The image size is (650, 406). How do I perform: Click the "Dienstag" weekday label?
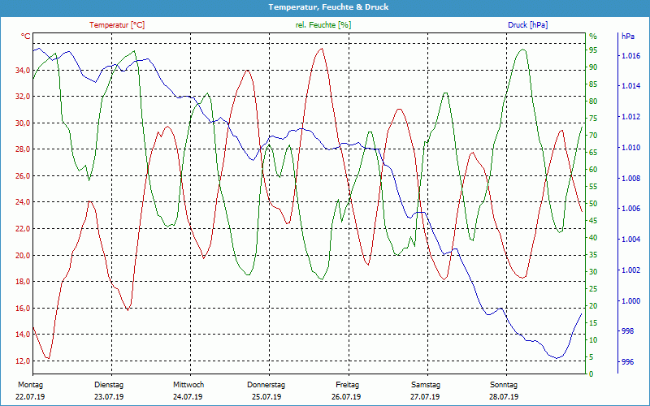(109, 385)
